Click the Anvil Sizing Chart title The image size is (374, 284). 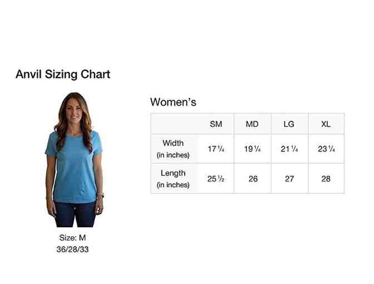click(63, 75)
